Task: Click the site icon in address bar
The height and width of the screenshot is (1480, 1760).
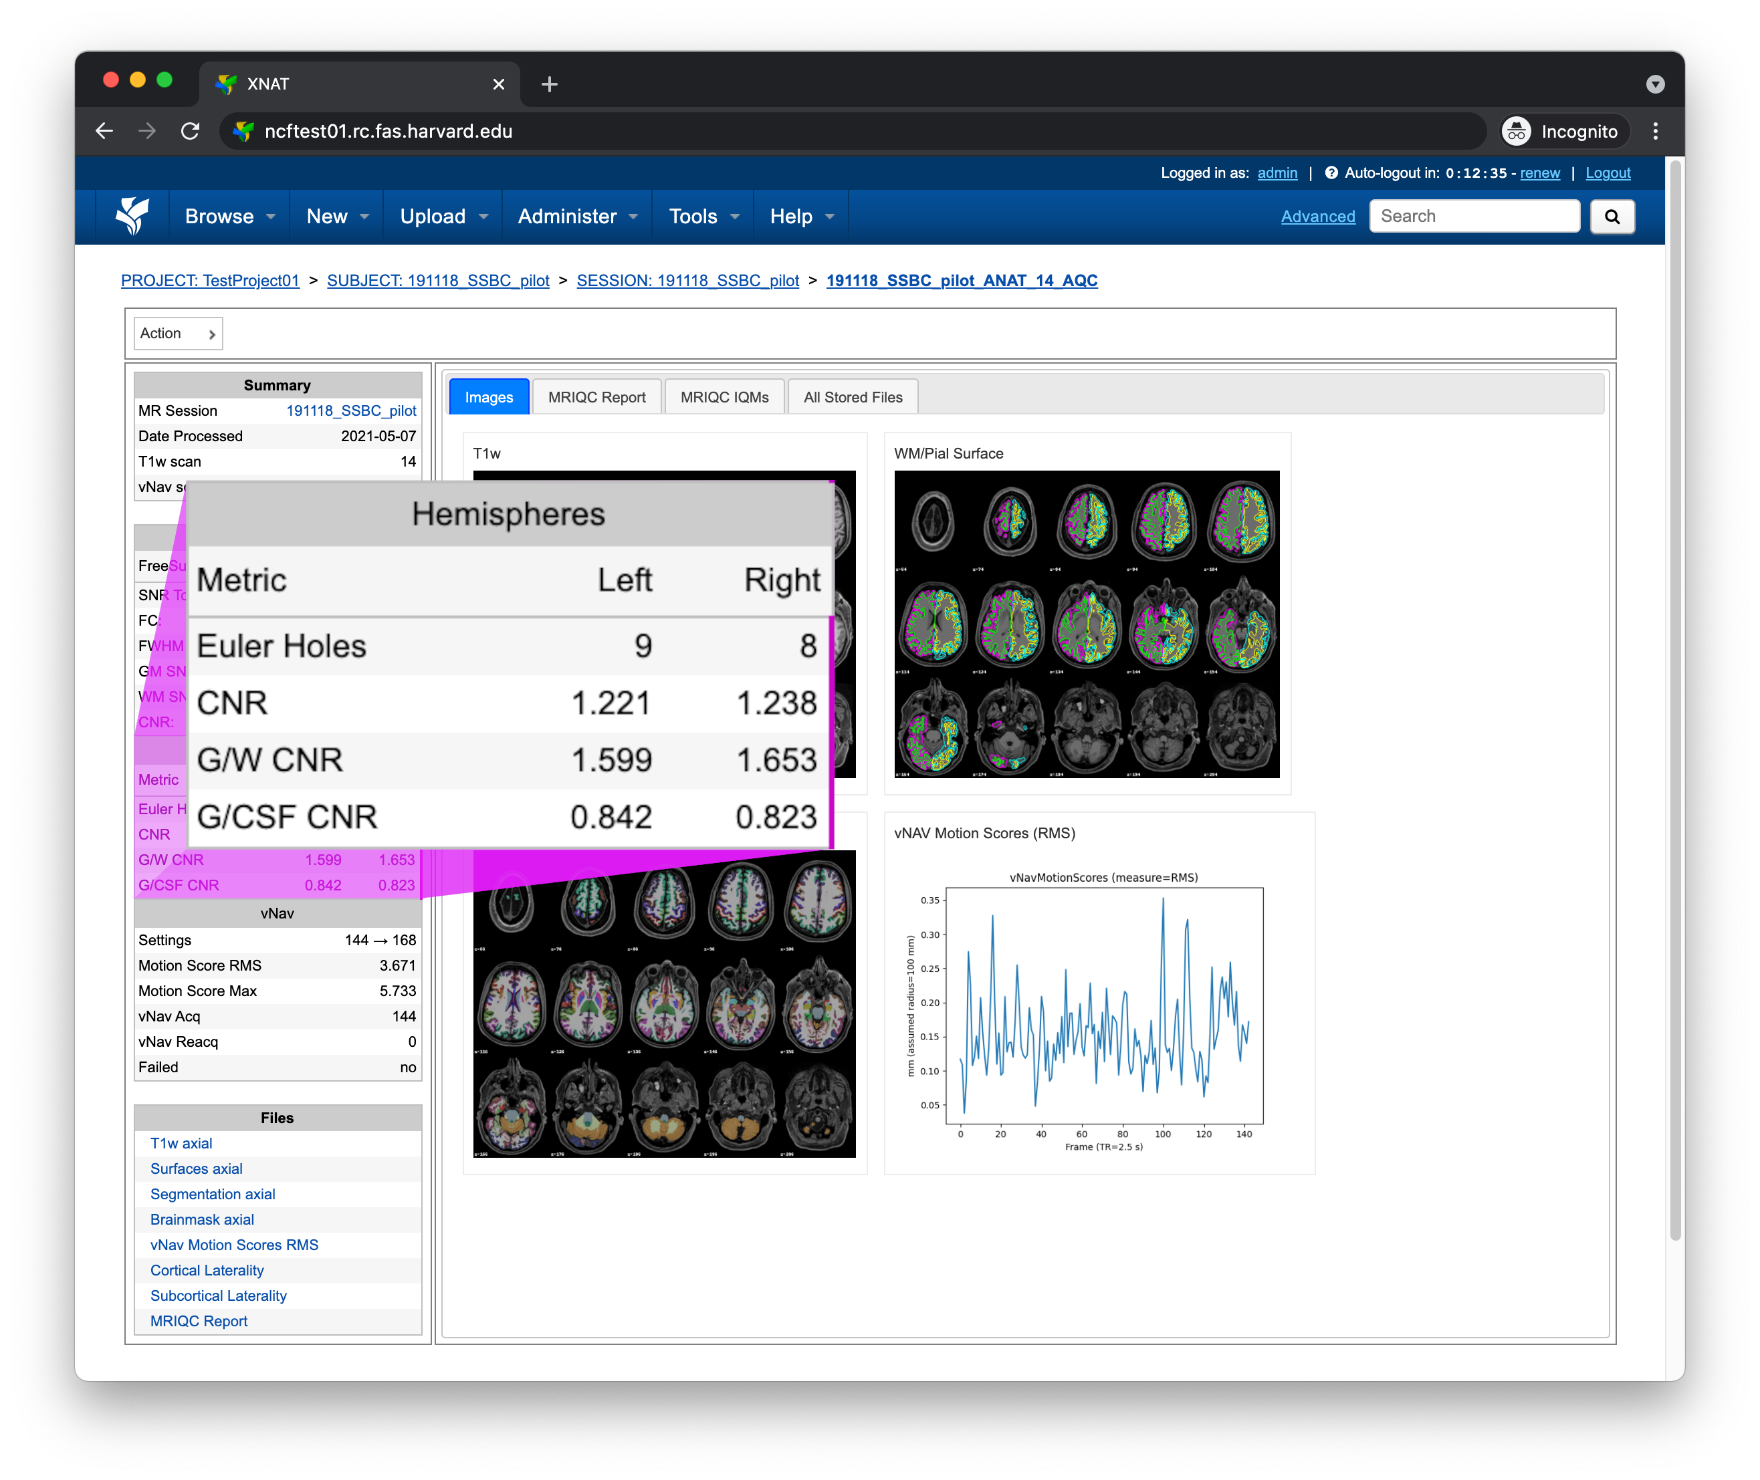Action: coord(244,131)
